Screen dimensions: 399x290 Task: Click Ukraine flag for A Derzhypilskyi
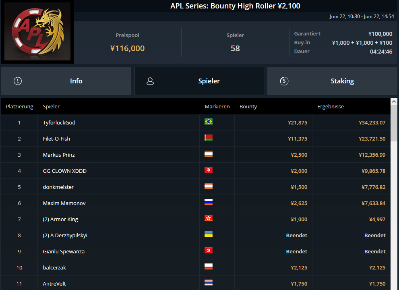[x=209, y=234]
